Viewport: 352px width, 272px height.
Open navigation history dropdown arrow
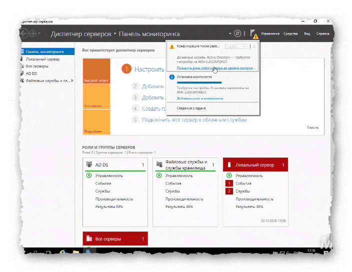(39, 33)
